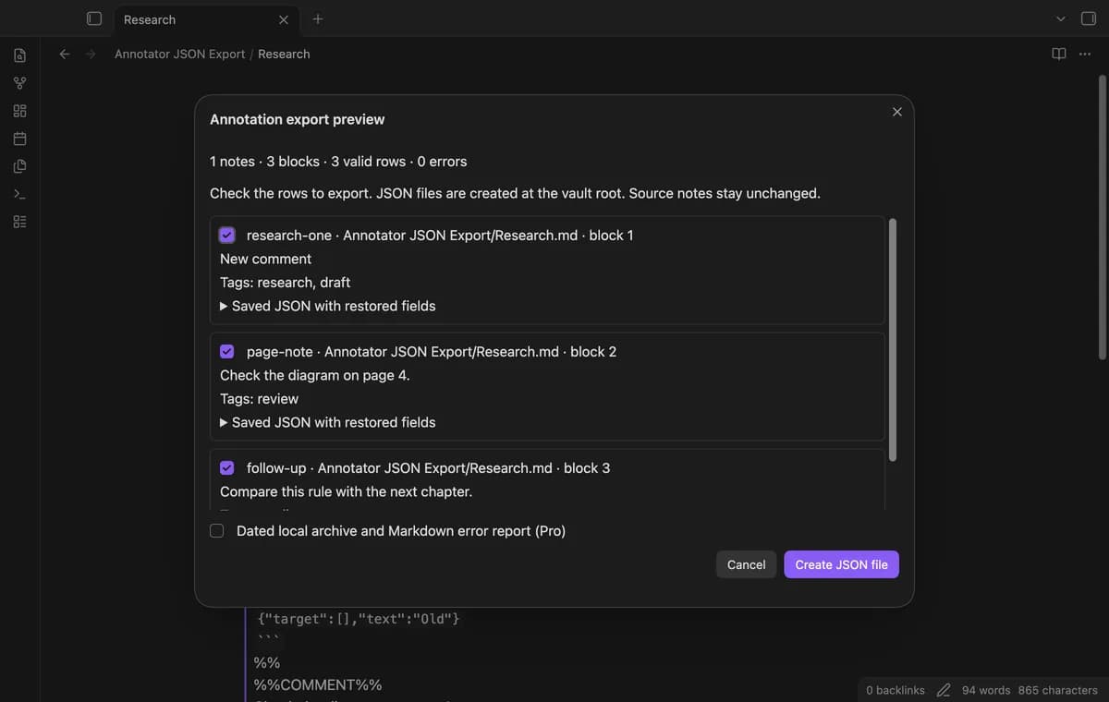Click the pencil edit icon in status bar
1109x702 pixels.
pos(944,690)
